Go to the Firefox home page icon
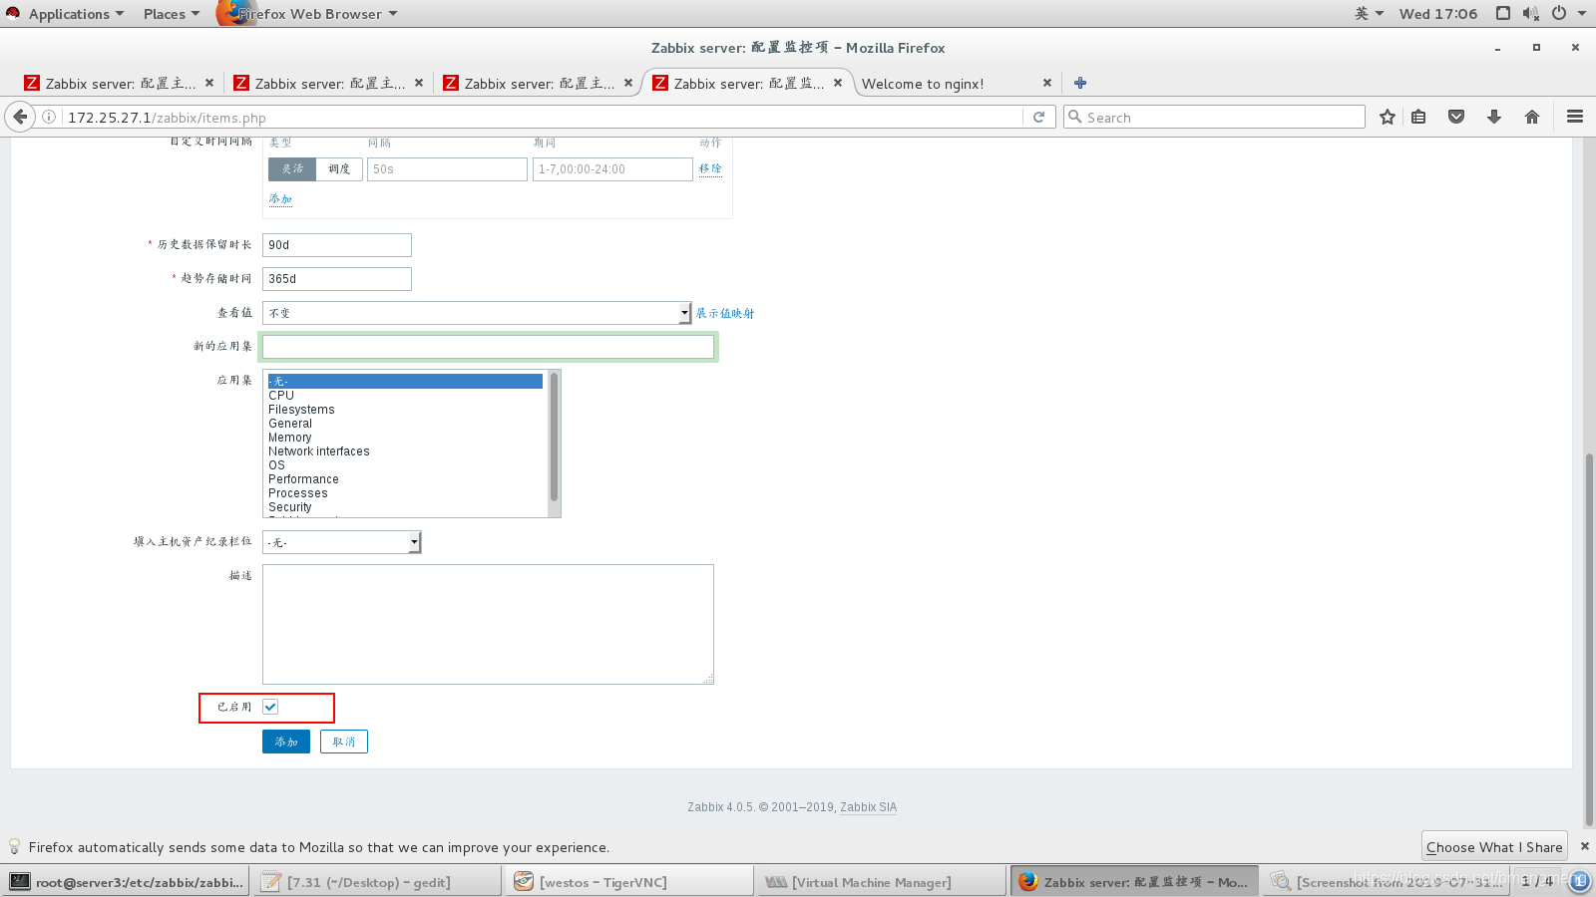Screen dimensions: 1596x897 pyautogui.click(x=1532, y=117)
